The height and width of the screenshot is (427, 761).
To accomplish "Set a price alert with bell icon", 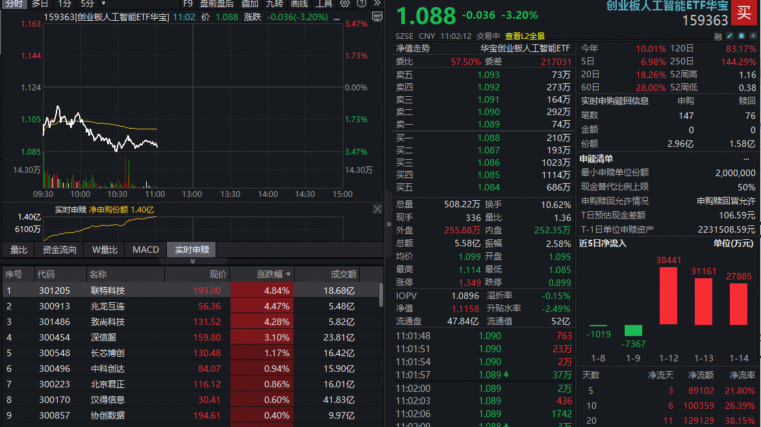I will [741, 36].
